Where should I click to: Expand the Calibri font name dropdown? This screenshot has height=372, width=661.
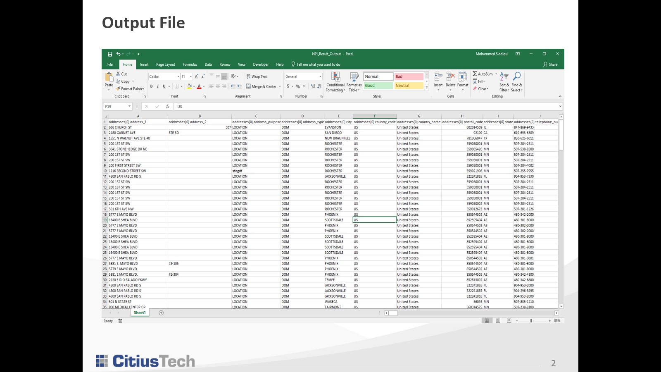(178, 77)
